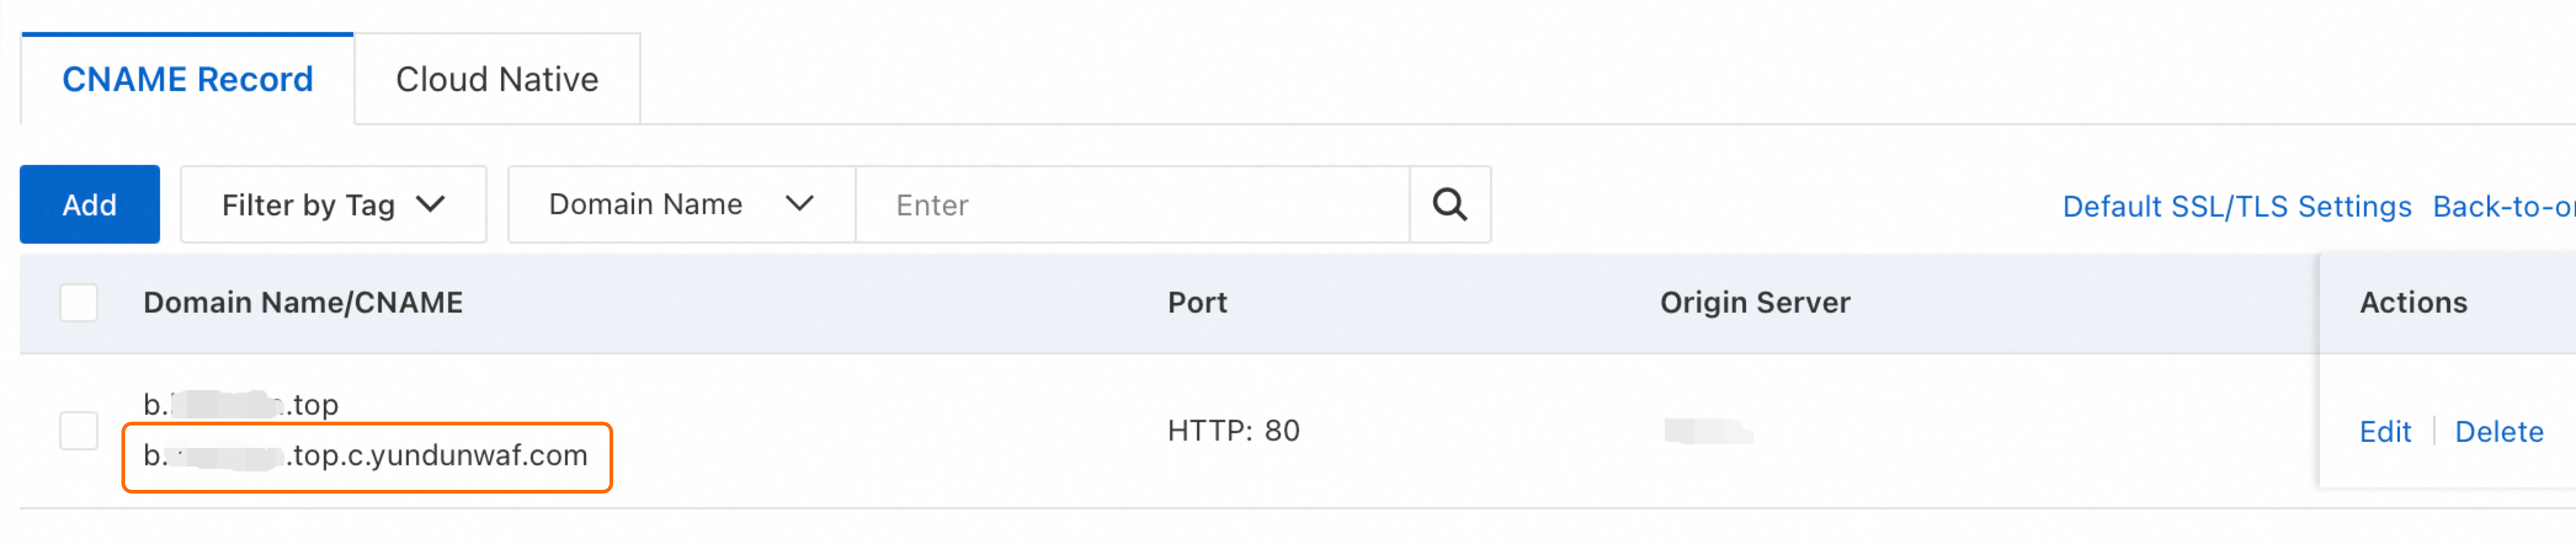
Task: Click the Port column header
Action: tap(1196, 302)
